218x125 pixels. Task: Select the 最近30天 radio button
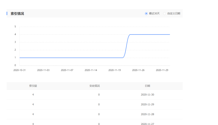pyautogui.click(x=146, y=14)
